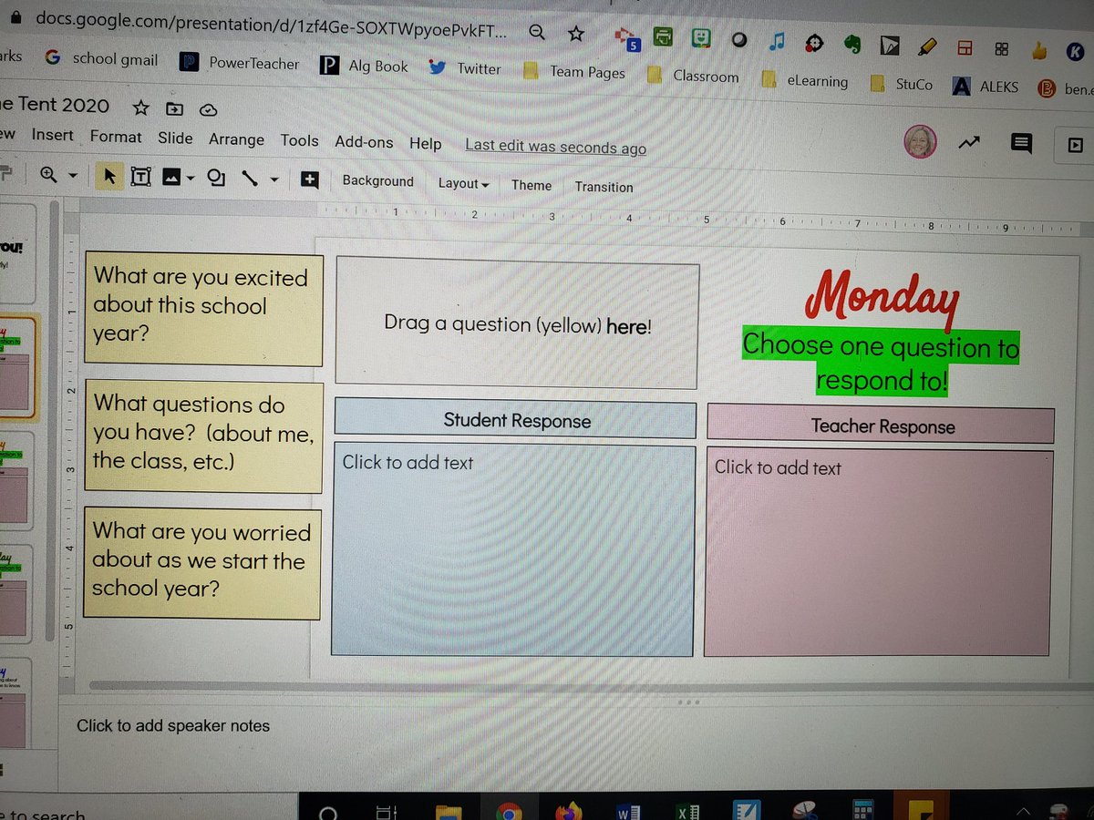Screen dimensions: 1094x820
Task: Click the music note extension icon
Action: [777, 41]
